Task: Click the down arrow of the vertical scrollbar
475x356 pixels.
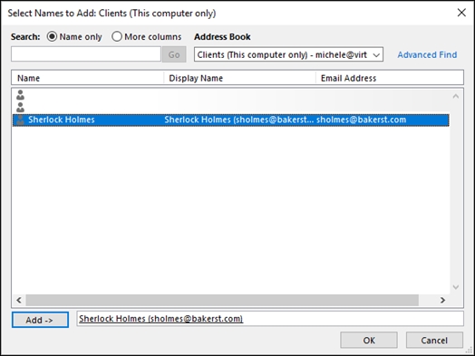Action: tap(456, 286)
